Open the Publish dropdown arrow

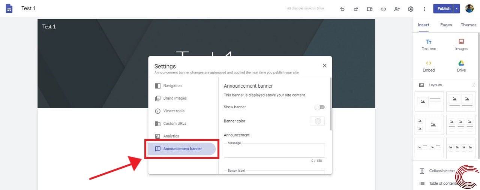[456, 9]
